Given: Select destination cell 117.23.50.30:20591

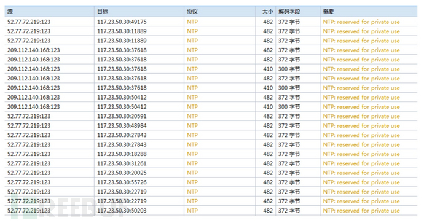Looking at the screenshot, I should [122, 116].
